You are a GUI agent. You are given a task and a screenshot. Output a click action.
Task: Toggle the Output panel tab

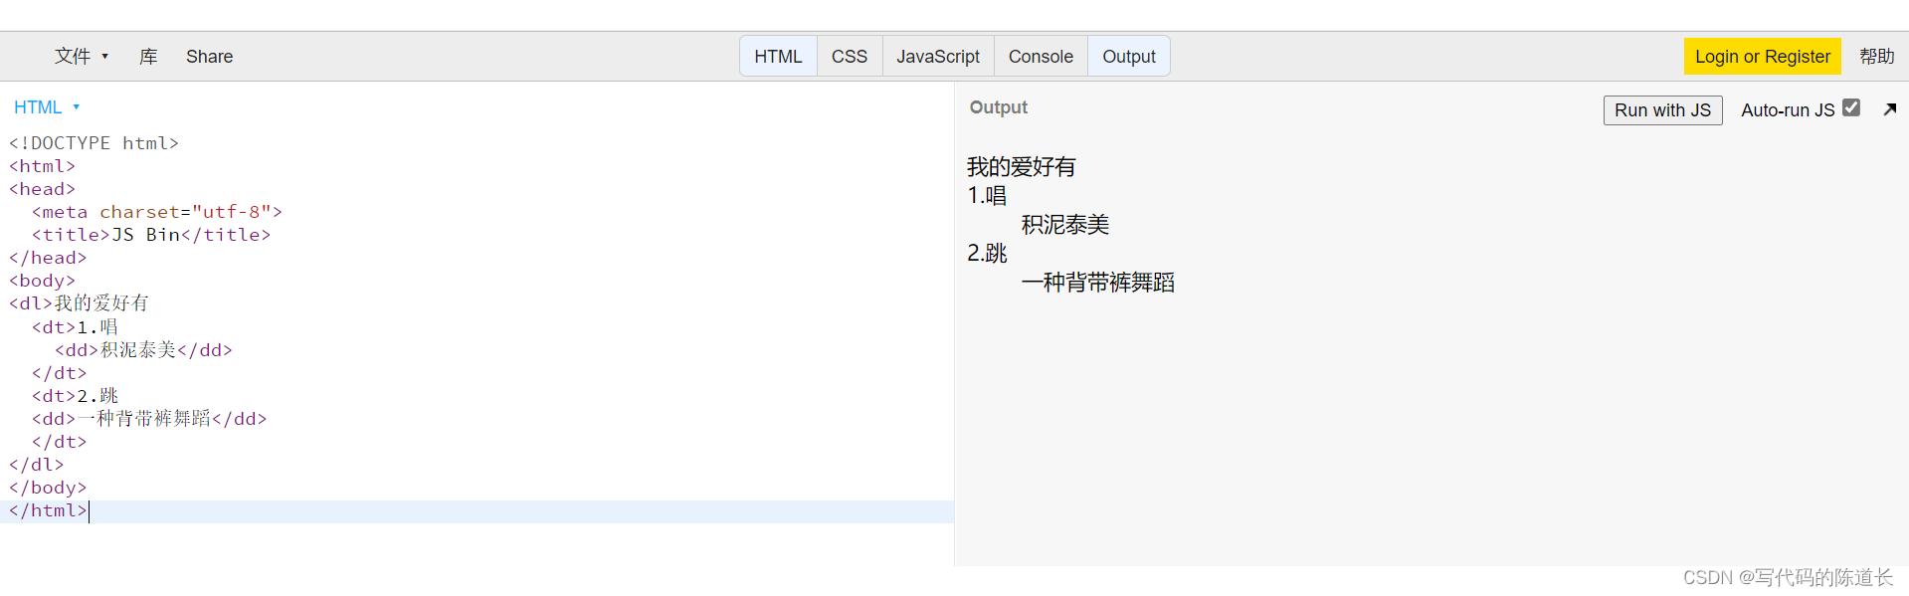[1129, 57]
